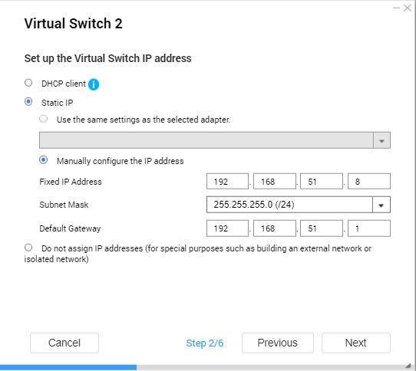This screenshot has height=371, width=416.
Task: Focus the last octet of Fixed IP Address
Action: pos(369,181)
